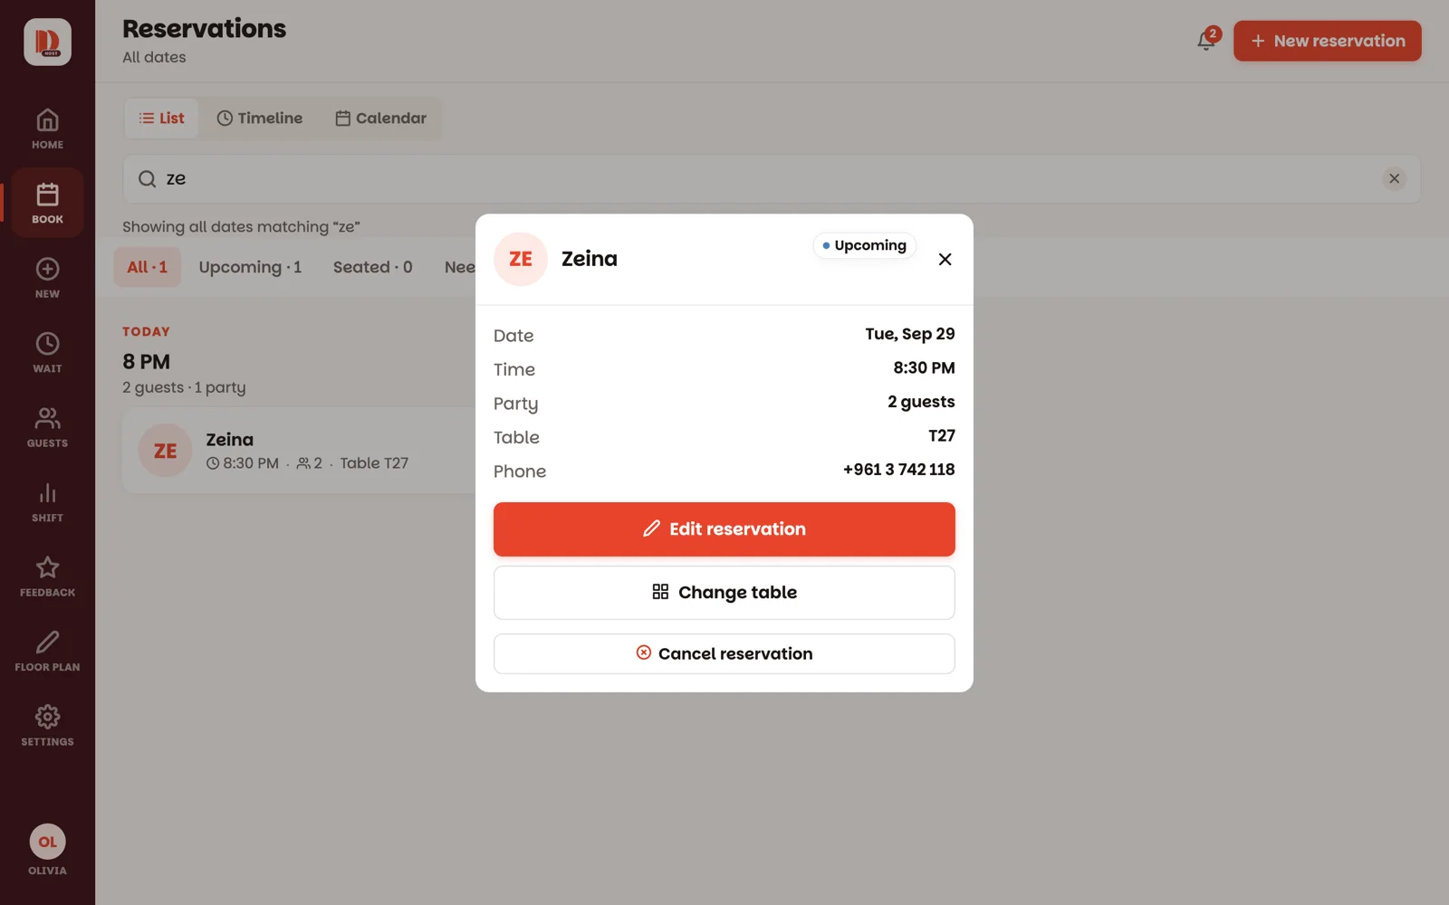Open the notifications bell
This screenshot has height=905, width=1449.
click(x=1206, y=41)
